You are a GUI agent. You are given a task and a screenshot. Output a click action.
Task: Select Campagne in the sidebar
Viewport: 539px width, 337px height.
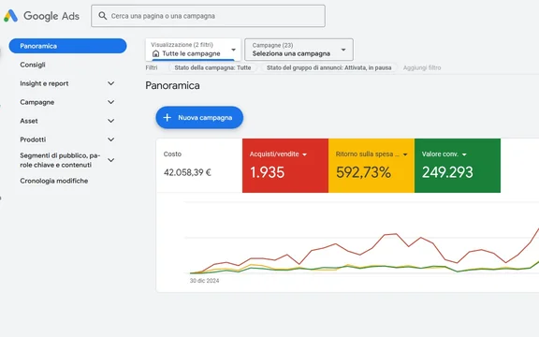tap(37, 102)
